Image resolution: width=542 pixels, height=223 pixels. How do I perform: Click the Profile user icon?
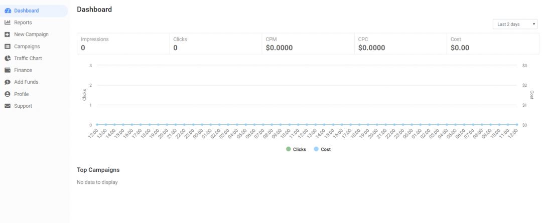pyautogui.click(x=8, y=94)
